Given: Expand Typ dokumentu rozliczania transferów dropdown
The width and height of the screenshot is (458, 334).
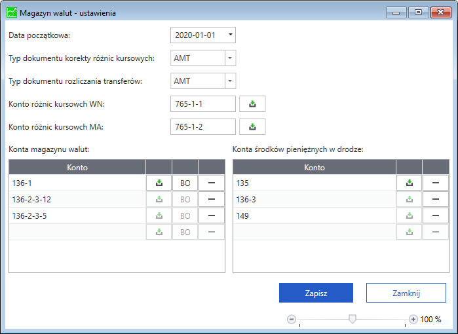Looking at the screenshot, I should click(x=229, y=81).
